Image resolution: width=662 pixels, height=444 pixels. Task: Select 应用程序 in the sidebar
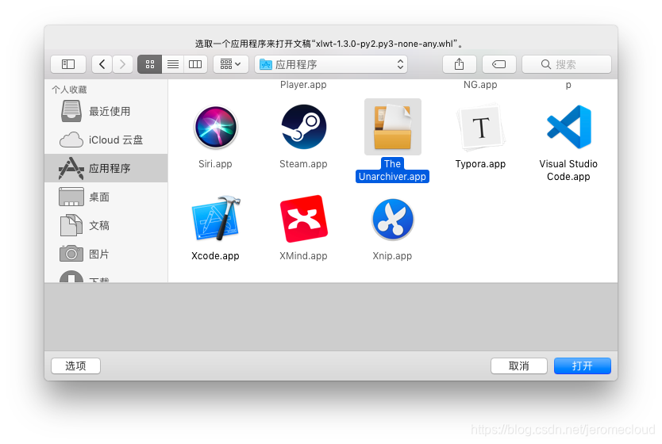(106, 168)
